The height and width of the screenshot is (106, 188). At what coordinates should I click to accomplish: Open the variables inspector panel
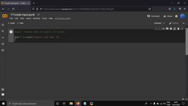pos(3,44)
